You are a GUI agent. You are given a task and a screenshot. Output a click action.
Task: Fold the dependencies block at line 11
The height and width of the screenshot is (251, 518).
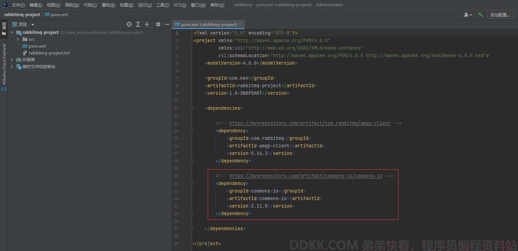coord(192,108)
